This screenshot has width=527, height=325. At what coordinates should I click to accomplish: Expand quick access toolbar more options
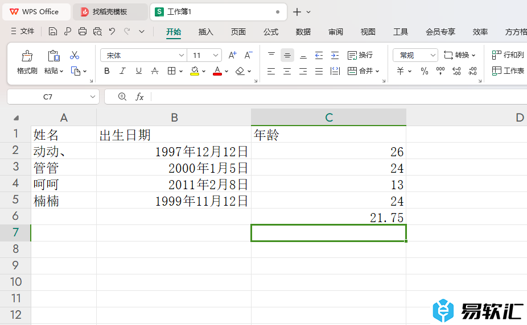pos(142,31)
